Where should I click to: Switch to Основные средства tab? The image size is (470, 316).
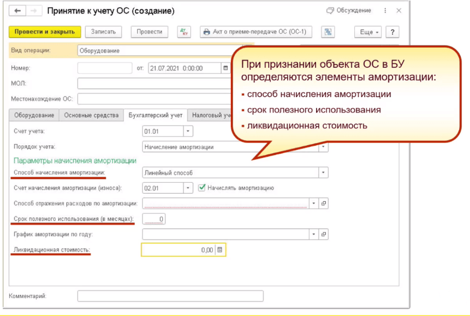91,115
